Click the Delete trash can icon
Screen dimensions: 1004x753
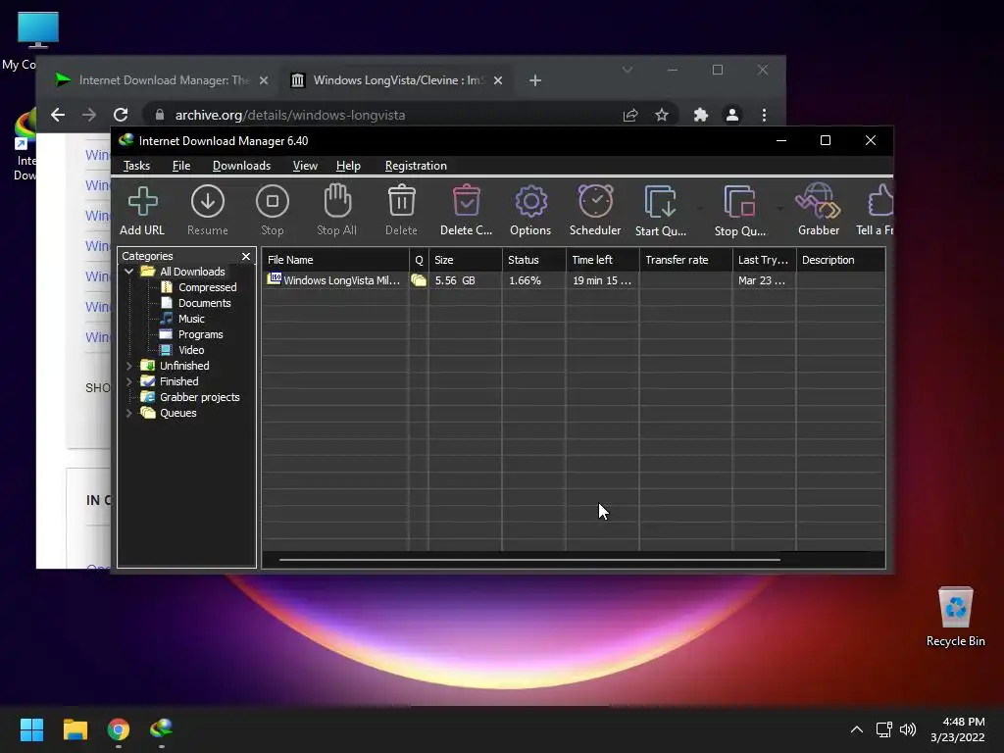tap(401, 210)
